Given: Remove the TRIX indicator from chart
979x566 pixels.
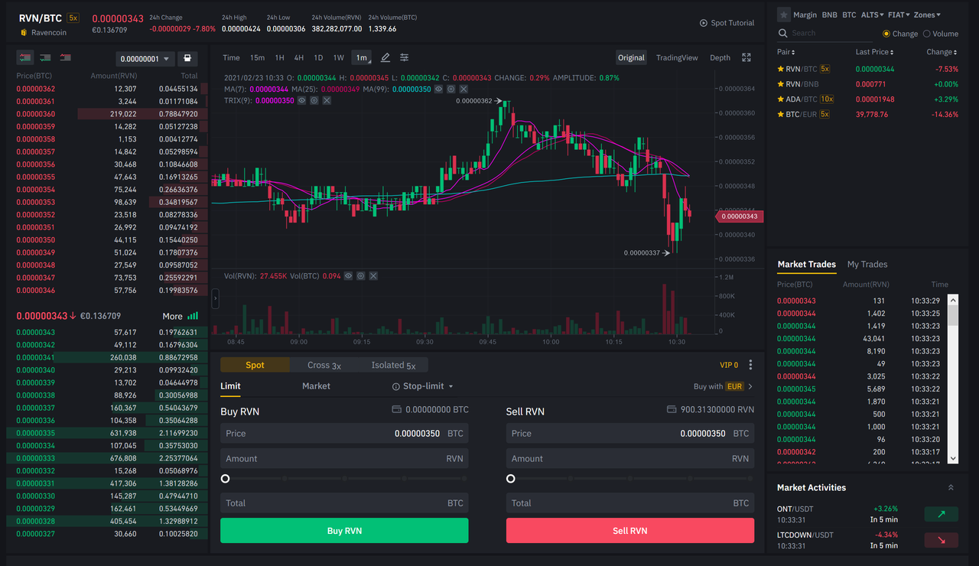Looking at the screenshot, I should click(327, 101).
